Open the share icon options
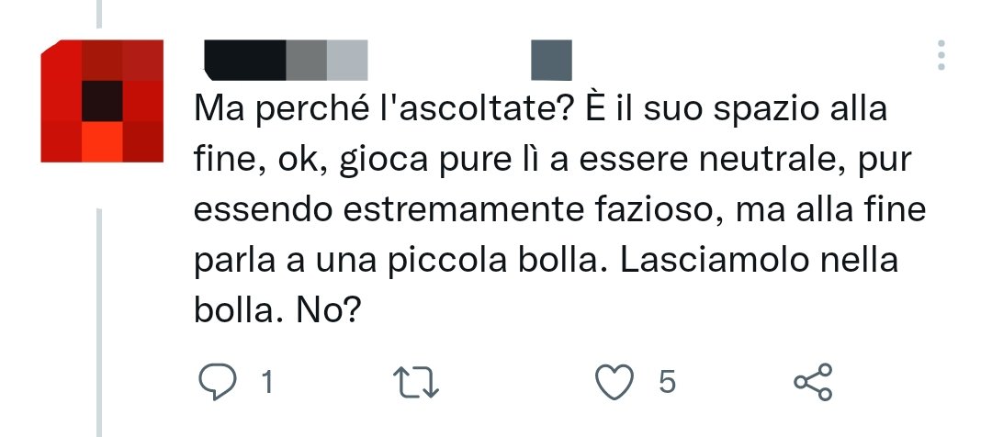 (x=813, y=382)
